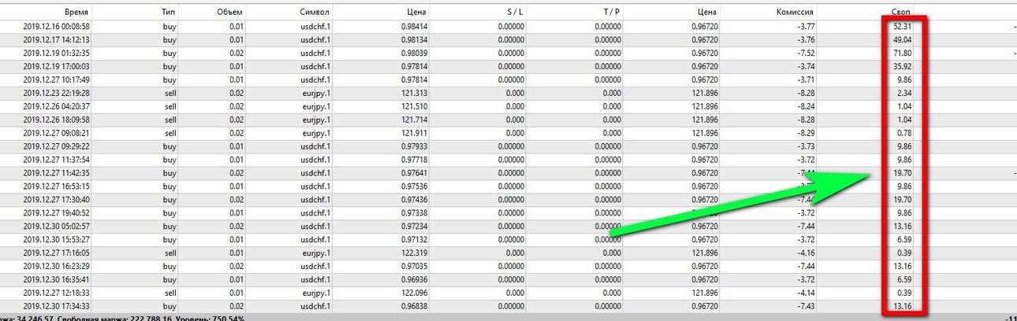Select the order opened 2019.12.27 19:40:52
Screen dimensions: 1017x321
click(x=508, y=214)
